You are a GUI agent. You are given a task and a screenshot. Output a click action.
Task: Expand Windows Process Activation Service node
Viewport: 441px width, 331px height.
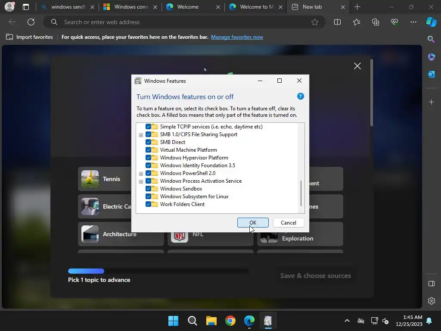point(141,181)
